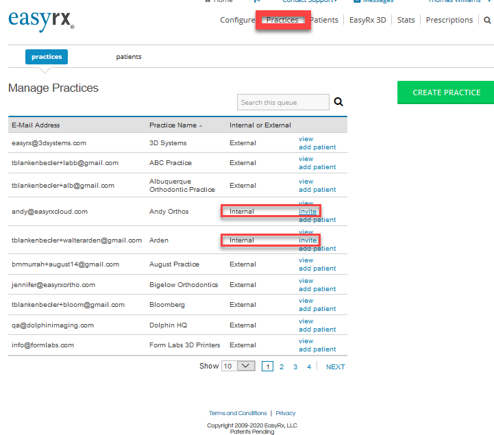Viewport: 494px width, 435px height.
Task: Select the practices tab
Action: click(x=47, y=57)
